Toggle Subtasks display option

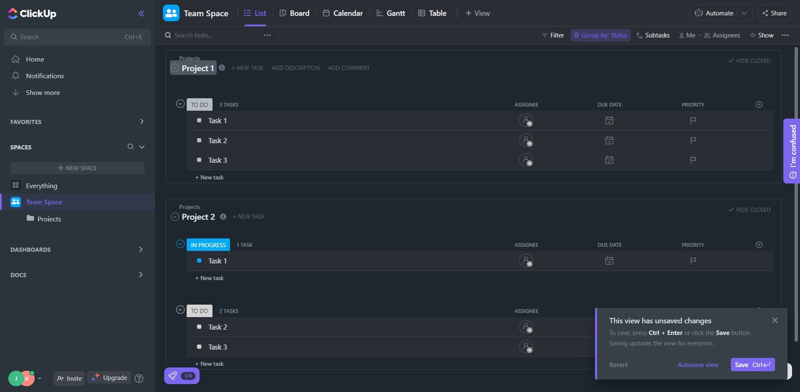653,35
